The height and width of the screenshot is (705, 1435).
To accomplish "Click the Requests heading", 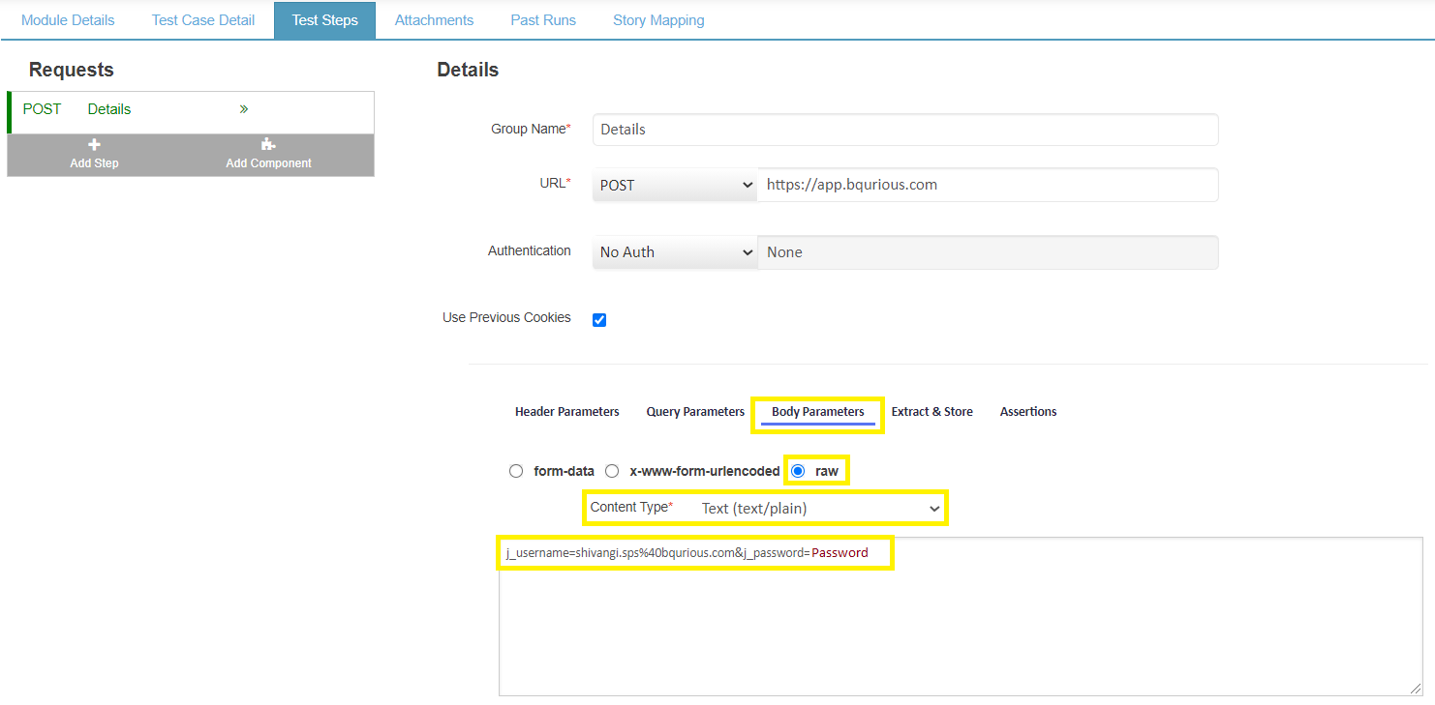I will [x=71, y=70].
